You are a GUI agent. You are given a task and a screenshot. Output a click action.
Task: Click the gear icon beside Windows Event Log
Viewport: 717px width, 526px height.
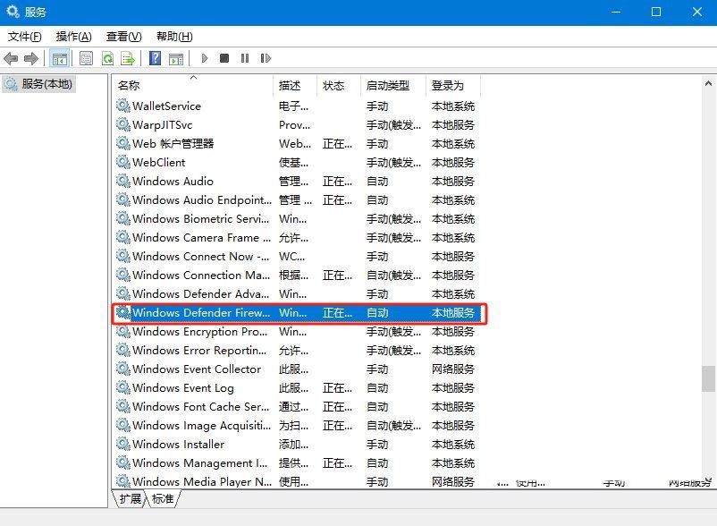123,387
